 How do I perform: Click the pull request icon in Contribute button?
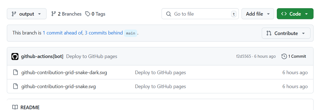pos(269,33)
